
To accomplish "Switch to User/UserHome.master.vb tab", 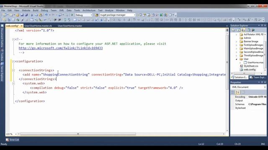I will [x=38, y=26].
